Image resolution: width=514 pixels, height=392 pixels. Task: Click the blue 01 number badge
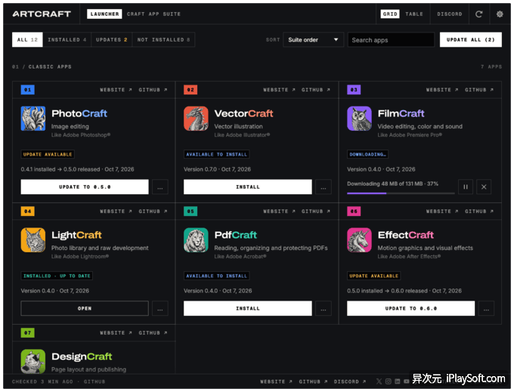(x=27, y=89)
